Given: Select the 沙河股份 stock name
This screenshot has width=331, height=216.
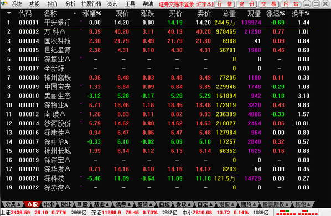Looking at the screenshot, I should 58,124.
